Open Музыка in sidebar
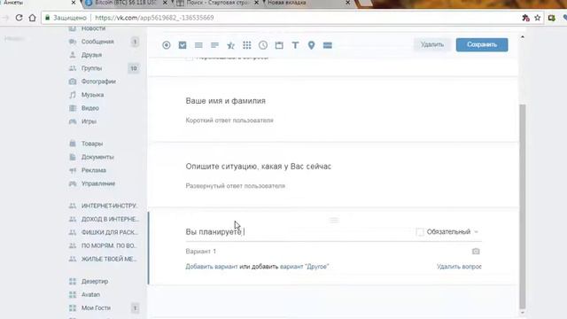Screen dimensions: 567x319 tap(92, 95)
